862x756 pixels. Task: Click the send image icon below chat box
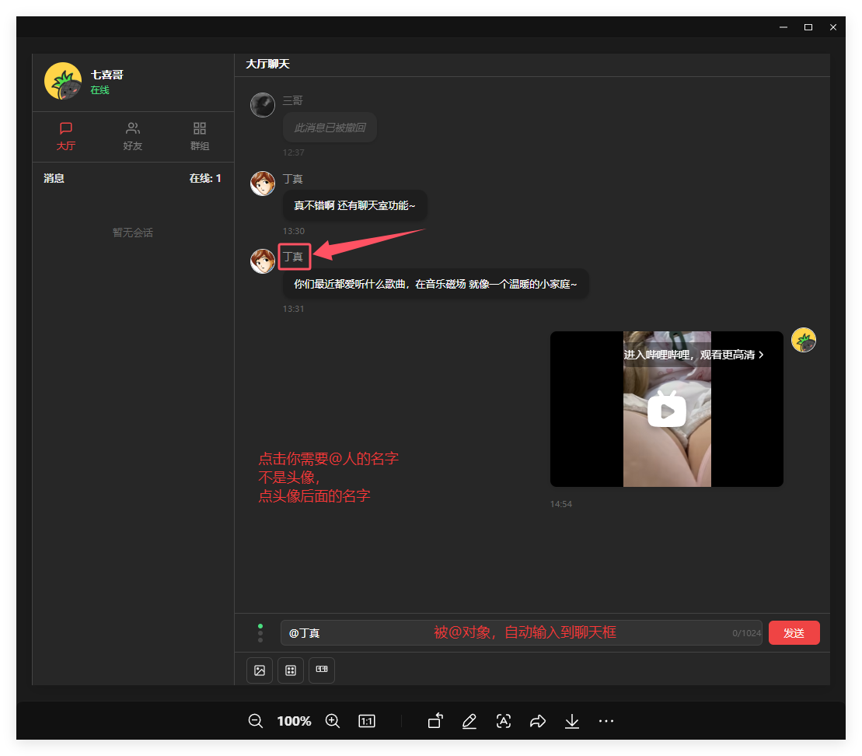pyautogui.click(x=260, y=670)
